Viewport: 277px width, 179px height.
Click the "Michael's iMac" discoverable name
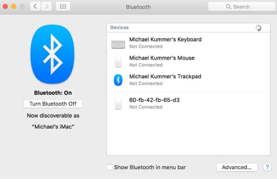[53, 126]
